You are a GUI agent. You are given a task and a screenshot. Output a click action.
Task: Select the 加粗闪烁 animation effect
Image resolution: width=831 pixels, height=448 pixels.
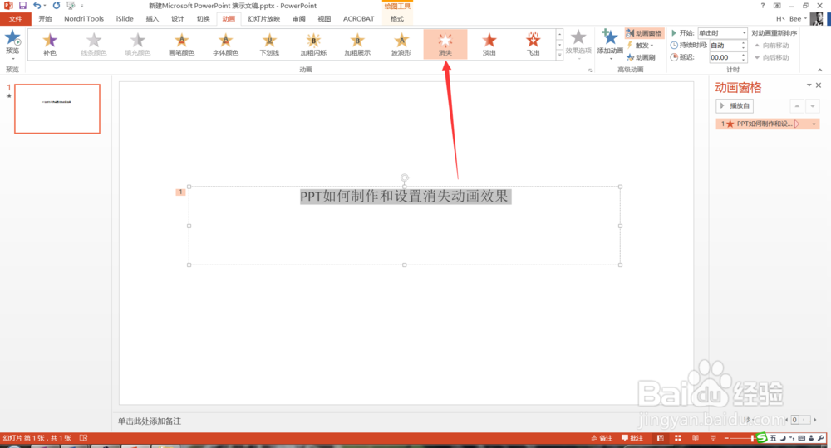coord(313,44)
